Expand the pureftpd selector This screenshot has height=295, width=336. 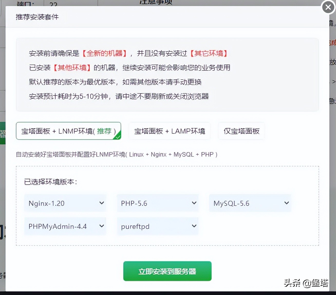(x=157, y=226)
